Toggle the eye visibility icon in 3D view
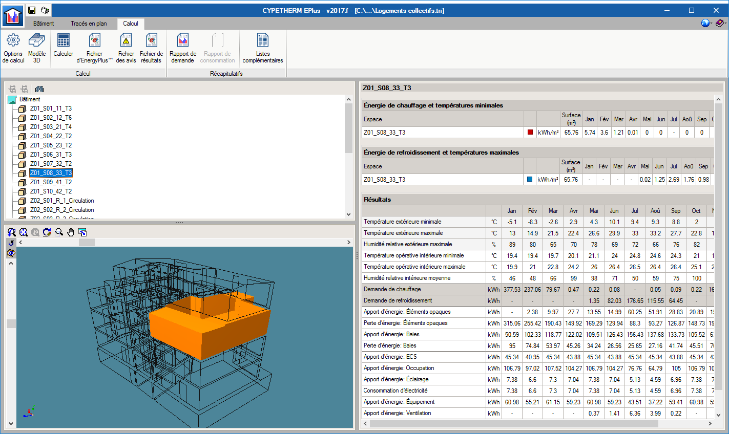The image size is (729, 434). (11, 253)
